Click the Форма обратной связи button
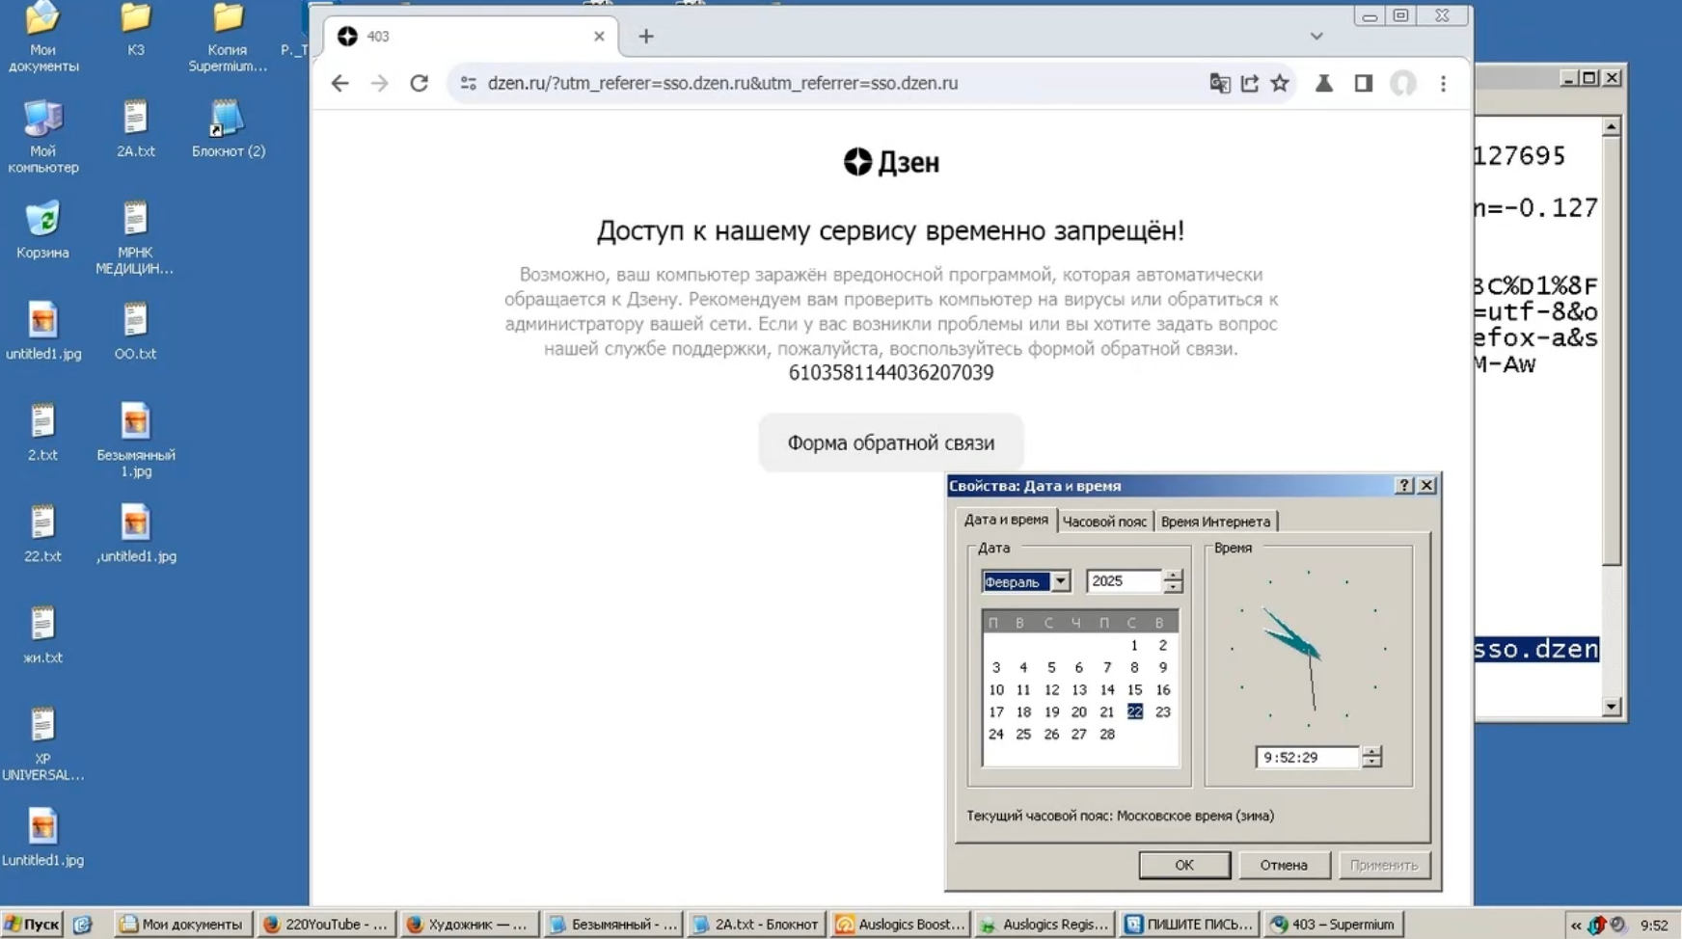The image size is (1682, 939). [x=890, y=443]
